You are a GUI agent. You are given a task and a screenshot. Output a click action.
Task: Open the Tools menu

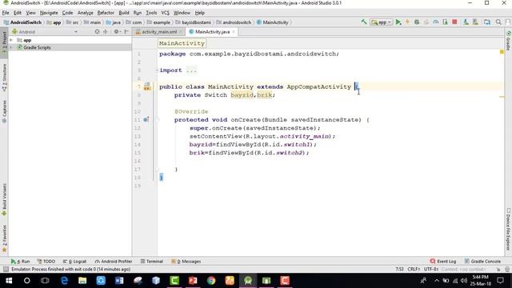coord(151,13)
